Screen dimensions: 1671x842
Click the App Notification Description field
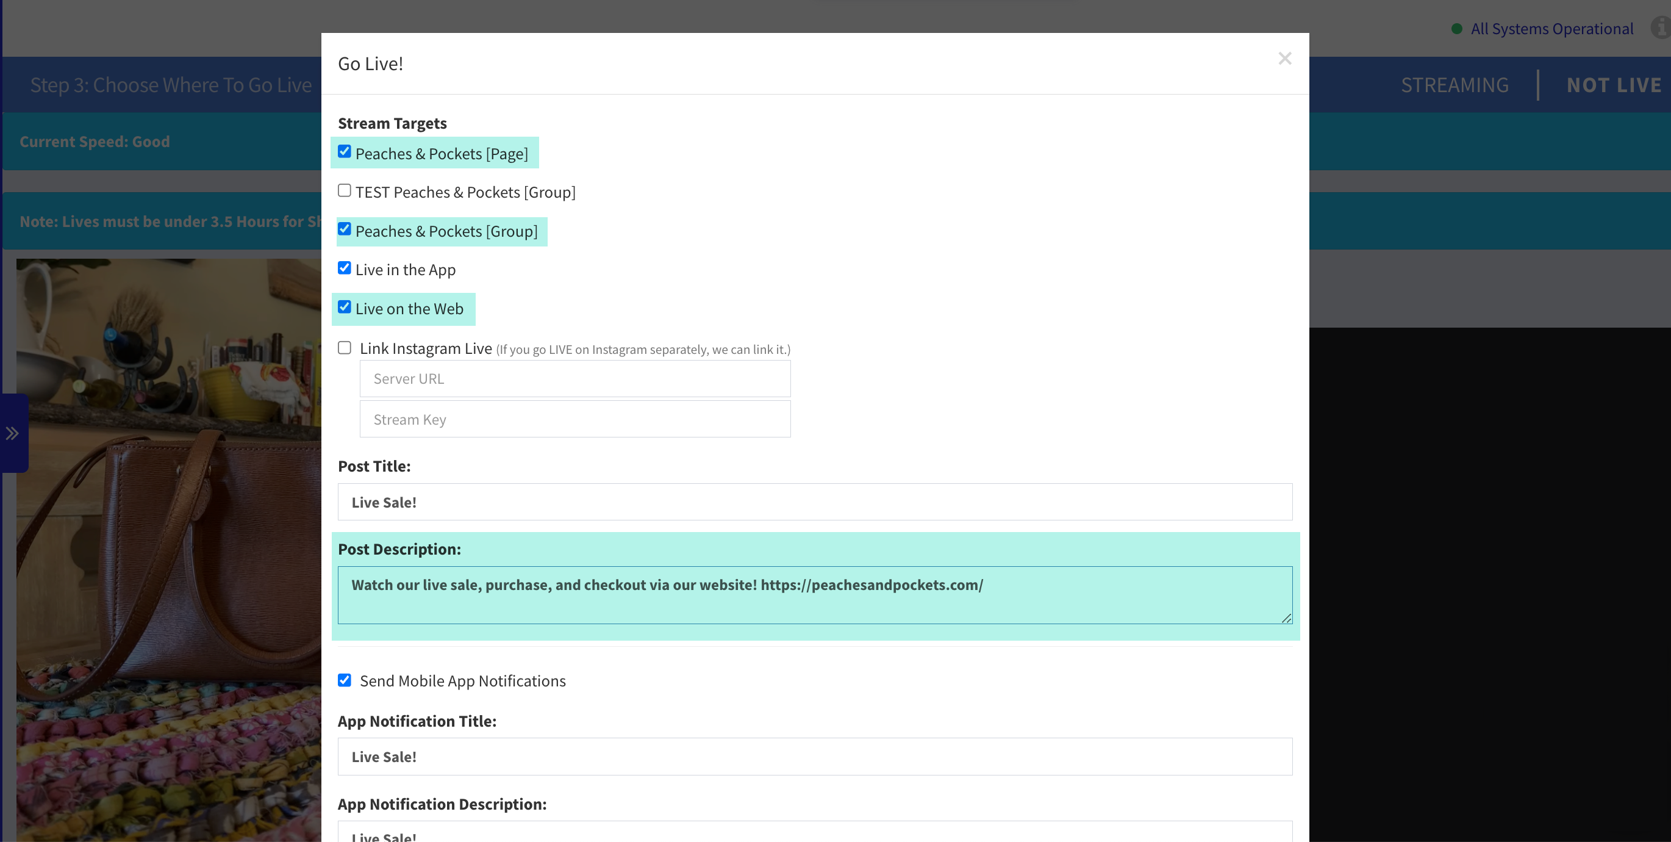(x=815, y=833)
